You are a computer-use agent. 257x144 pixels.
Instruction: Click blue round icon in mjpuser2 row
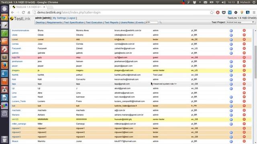(231, 132)
